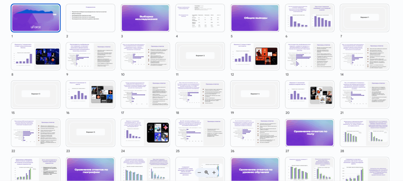Select slide 18 thumbnail

pyautogui.click(x=200, y=94)
